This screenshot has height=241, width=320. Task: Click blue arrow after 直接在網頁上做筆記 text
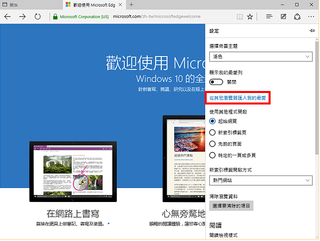tap(109, 223)
